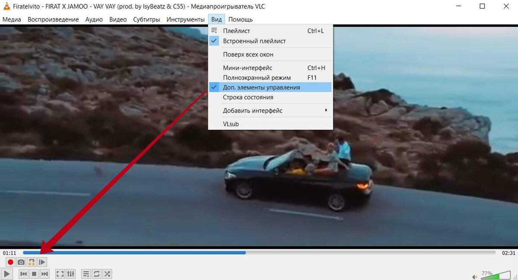Toggle fullscreen video button
This screenshot has height=280, width=518.
(60, 274)
